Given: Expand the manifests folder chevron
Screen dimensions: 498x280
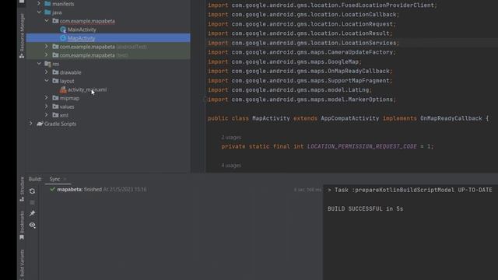Looking at the screenshot, I should 39,3.
